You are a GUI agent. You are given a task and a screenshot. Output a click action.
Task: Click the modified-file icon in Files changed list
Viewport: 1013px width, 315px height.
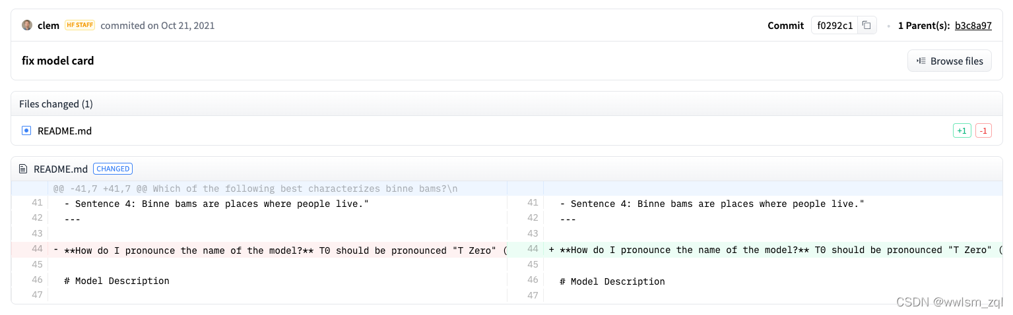[26, 130]
